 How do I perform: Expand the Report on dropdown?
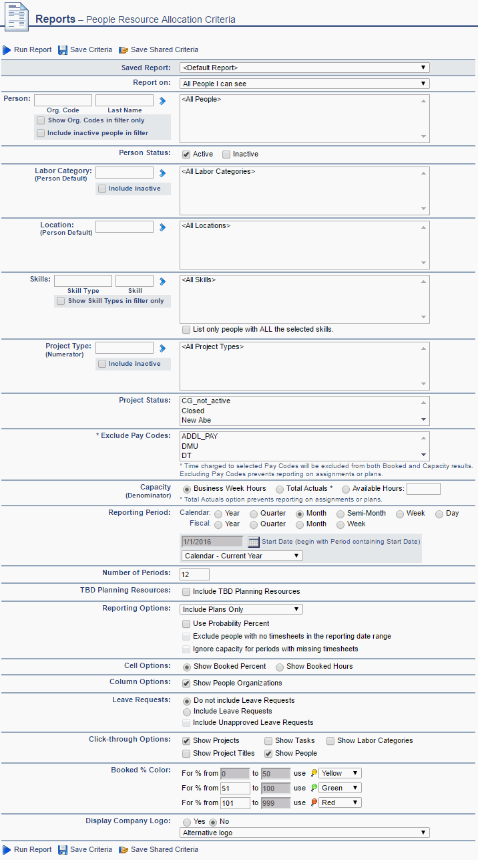[x=304, y=84]
